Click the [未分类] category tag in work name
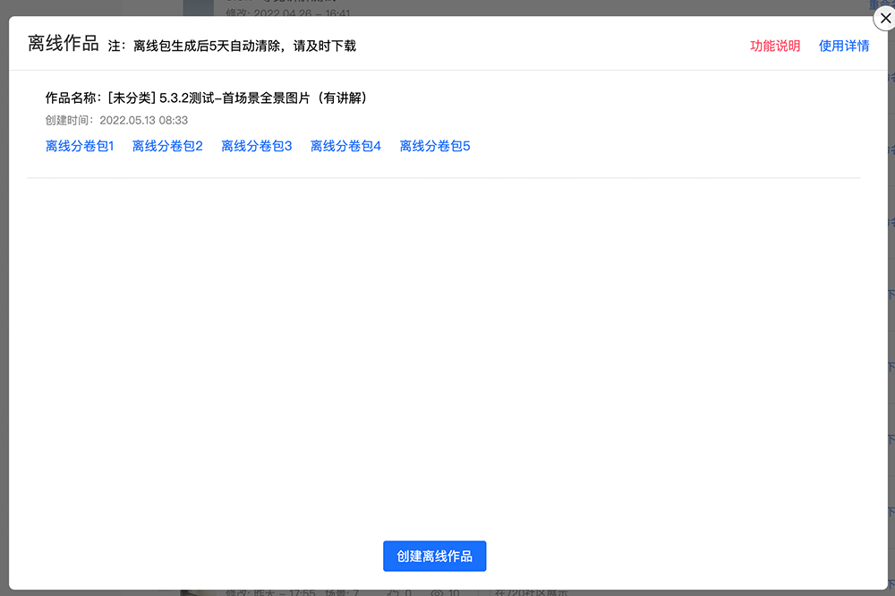895x596 pixels. 131,98
